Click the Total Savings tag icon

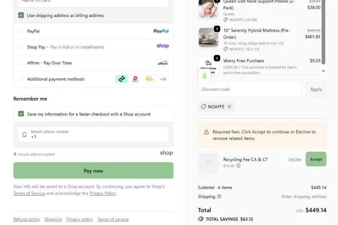[x=201, y=219]
